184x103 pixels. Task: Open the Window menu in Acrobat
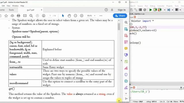15,6
